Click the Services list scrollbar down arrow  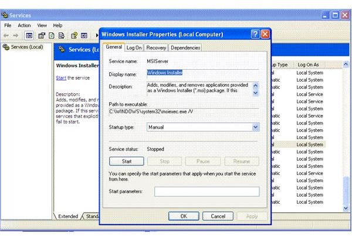[346, 208]
